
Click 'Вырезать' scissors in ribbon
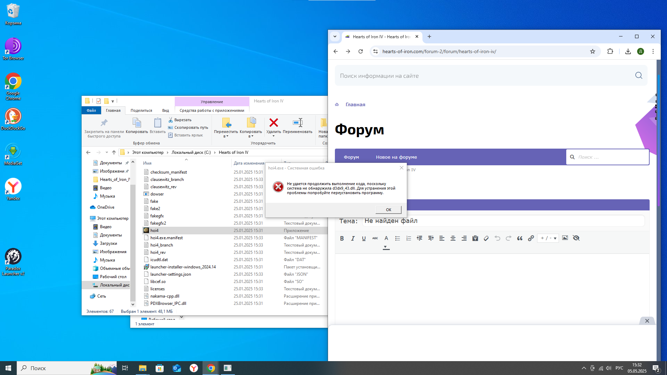click(x=180, y=120)
